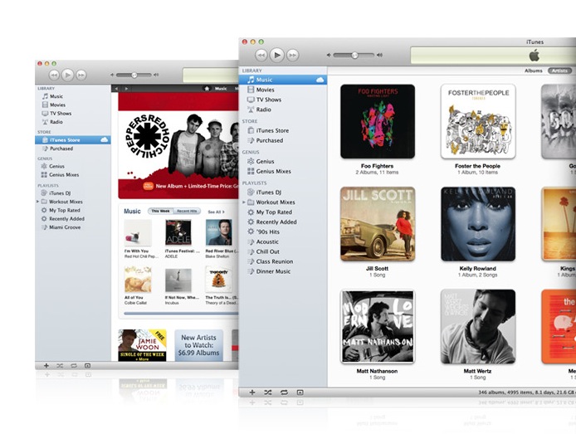576x434 pixels.
Task: Open Foster the People album artwork
Action: point(478,121)
